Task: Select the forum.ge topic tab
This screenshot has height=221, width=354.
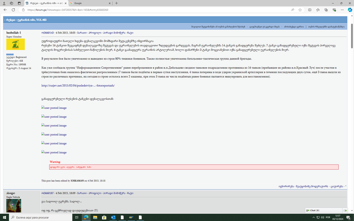Action: [46, 3]
